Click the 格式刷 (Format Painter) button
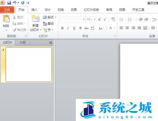 pos(19,30)
